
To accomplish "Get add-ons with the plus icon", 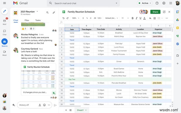I will click(x=177, y=64).
